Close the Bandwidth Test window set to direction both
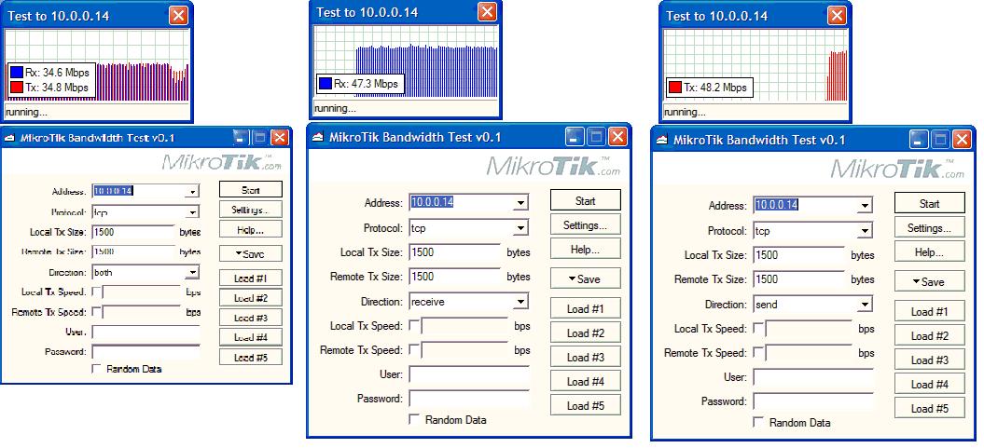 pos(279,138)
